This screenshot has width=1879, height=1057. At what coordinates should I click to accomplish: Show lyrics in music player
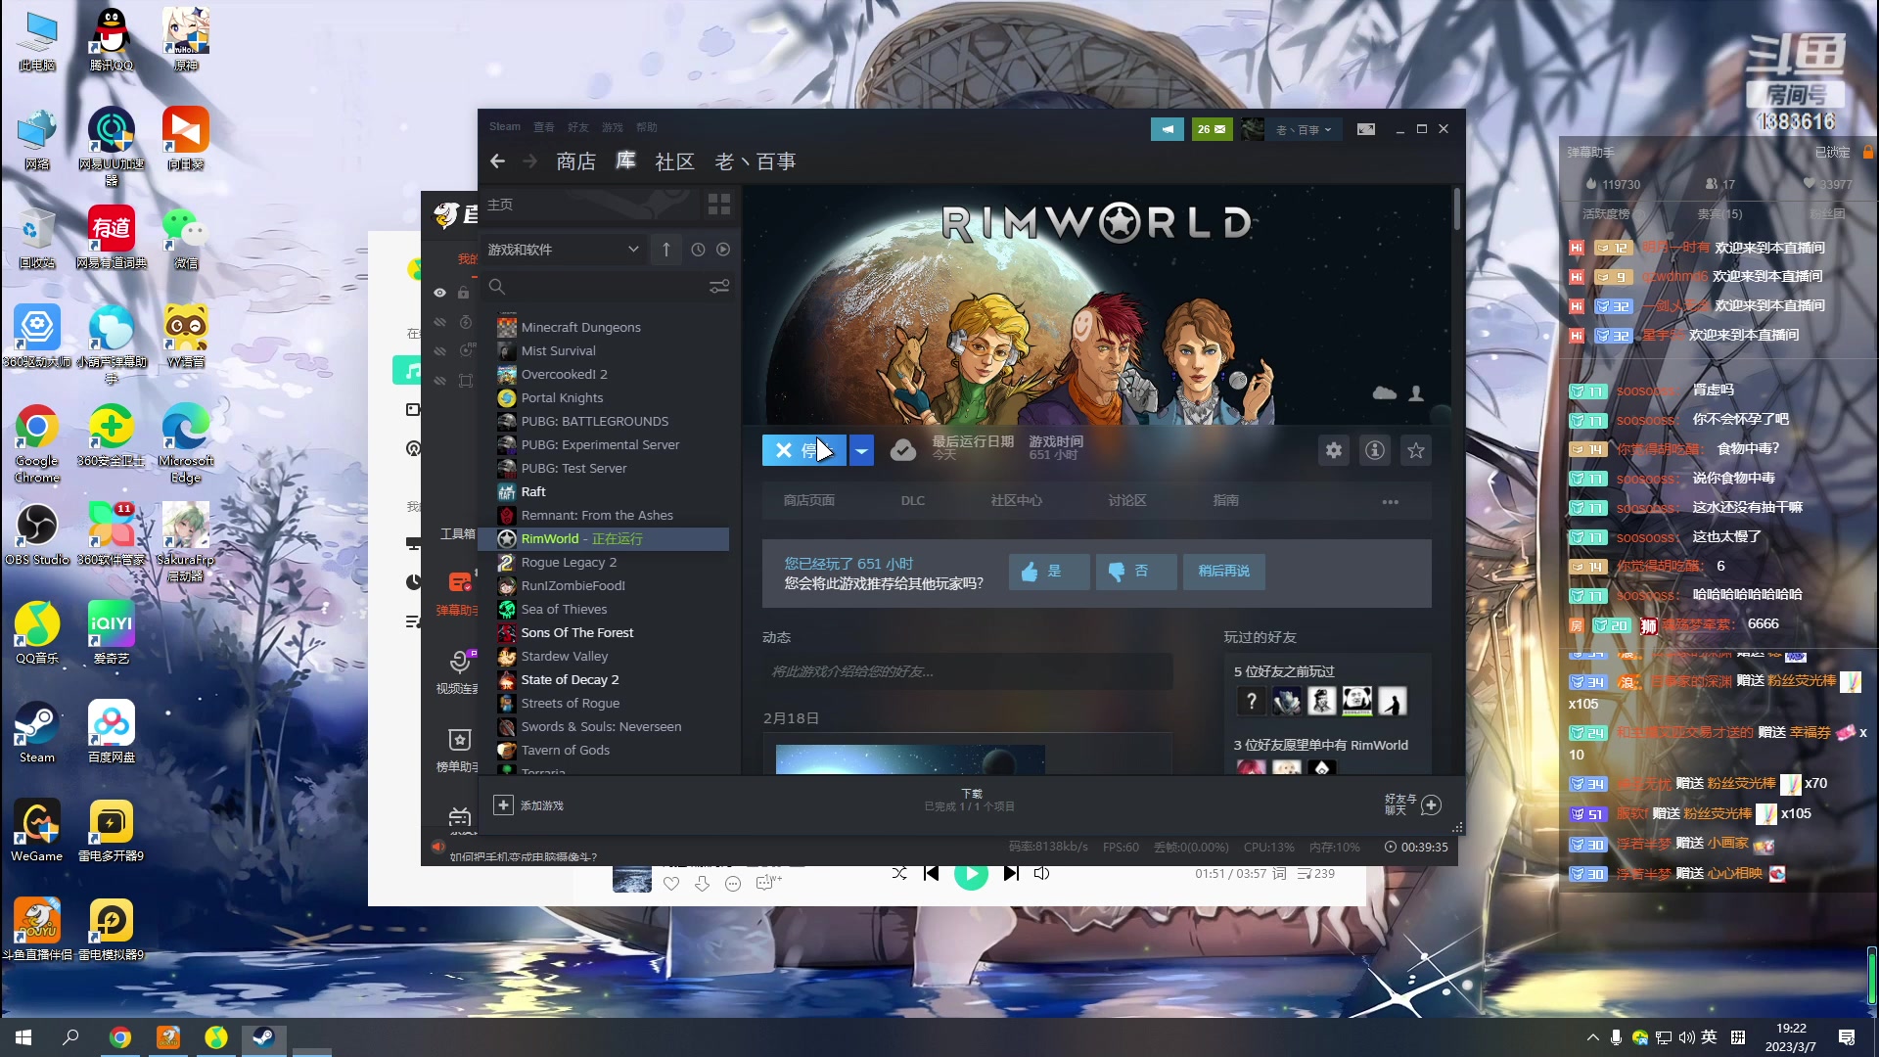[x=1279, y=873]
